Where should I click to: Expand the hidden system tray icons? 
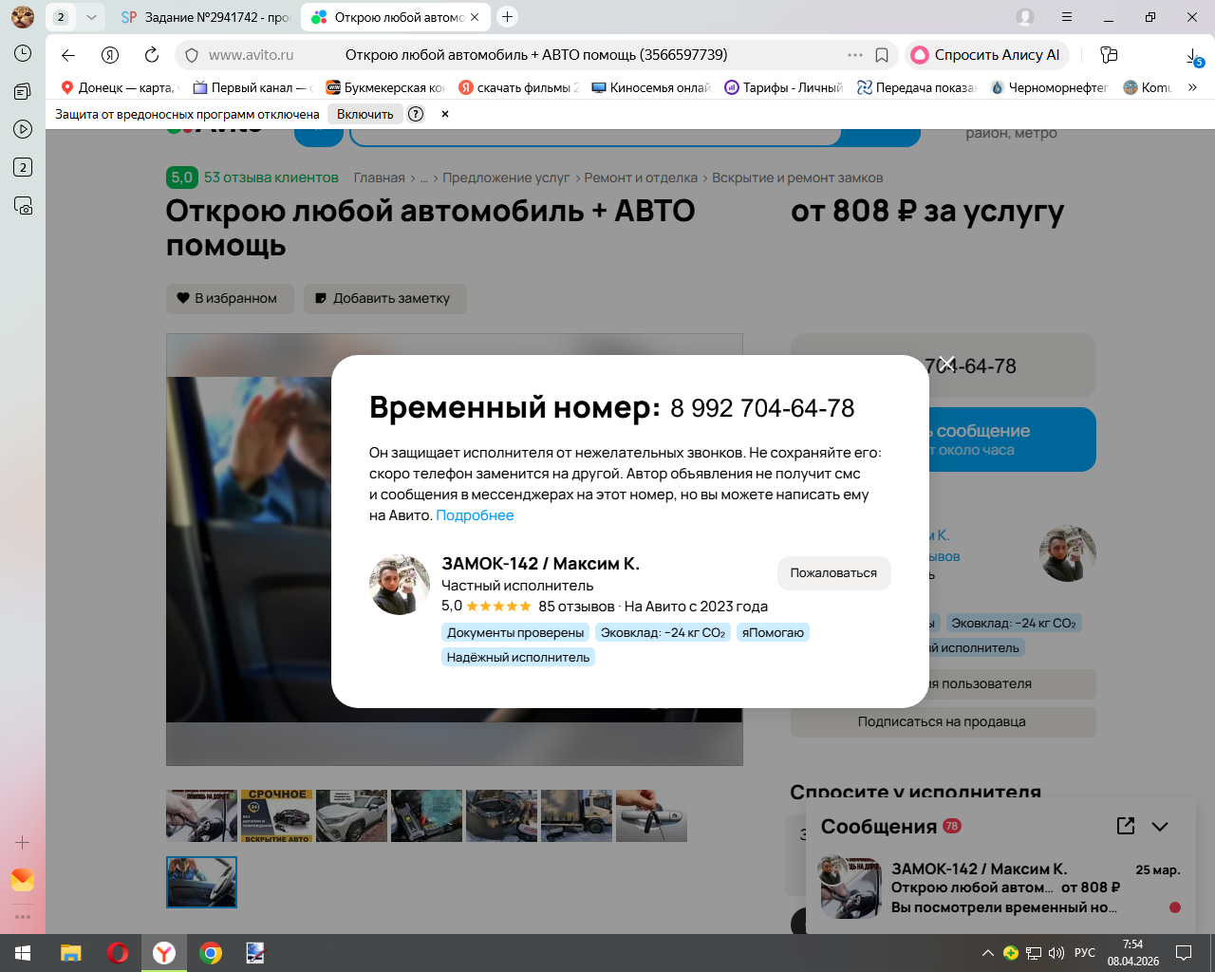pyautogui.click(x=988, y=953)
